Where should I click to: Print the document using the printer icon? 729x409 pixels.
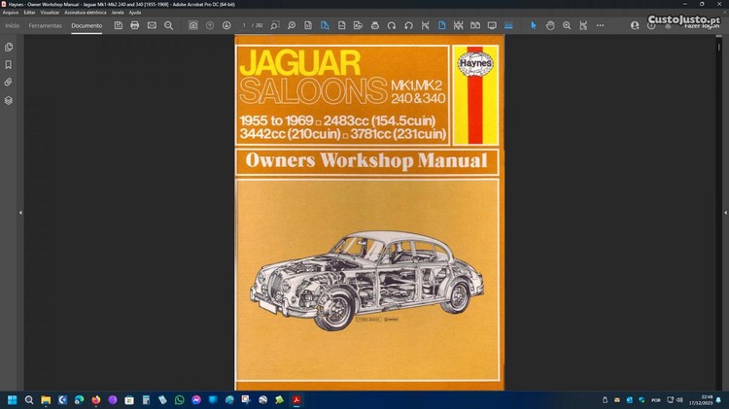134,25
